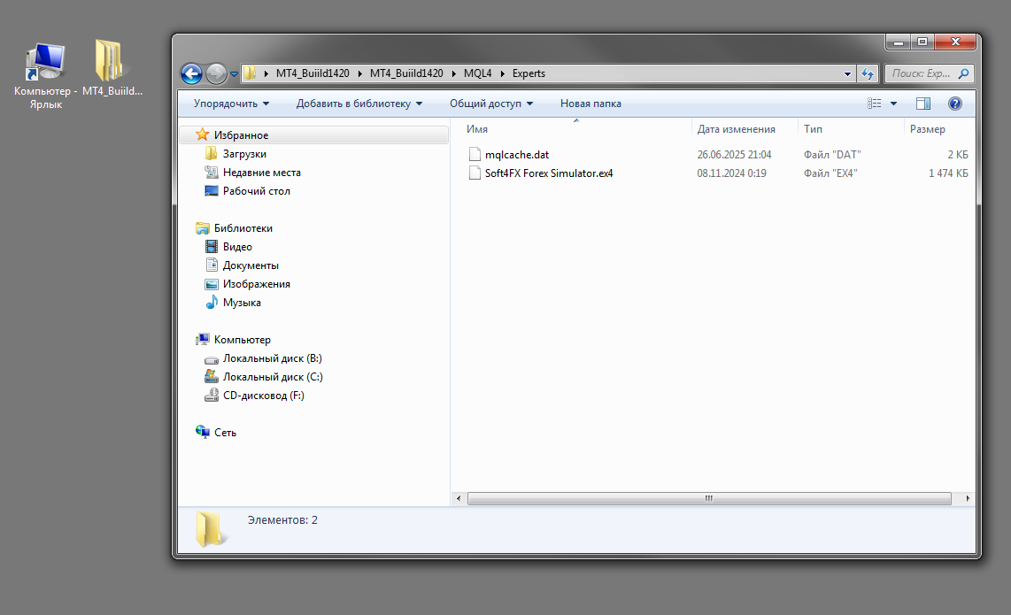The width and height of the screenshot is (1011, 615).
Task: Open Недавние места in sidebar
Action: pyautogui.click(x=262, y=173)
